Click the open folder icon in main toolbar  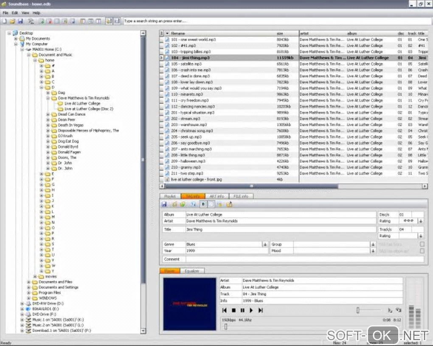click(12, 21)
